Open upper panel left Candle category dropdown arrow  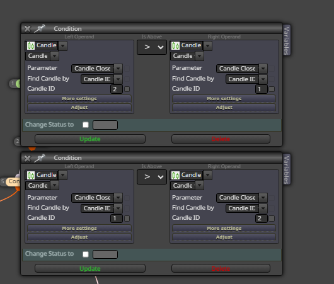tap(62, 46)
